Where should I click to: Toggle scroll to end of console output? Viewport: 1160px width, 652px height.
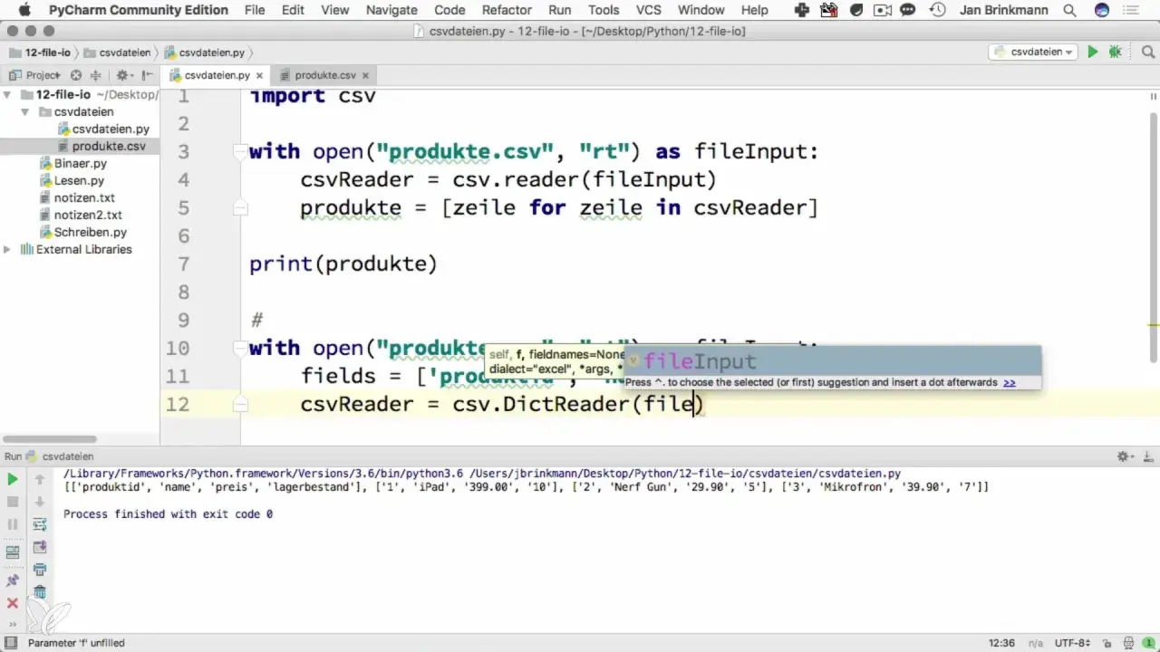[40, 547]
